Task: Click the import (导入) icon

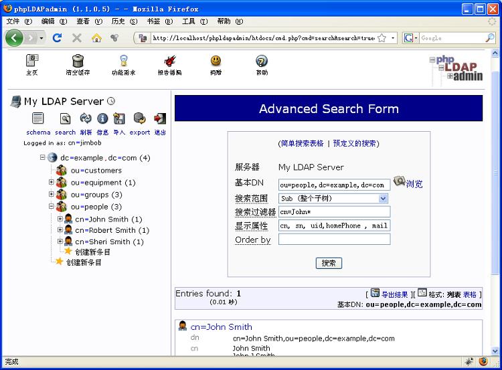Action: tap(119, 119)
